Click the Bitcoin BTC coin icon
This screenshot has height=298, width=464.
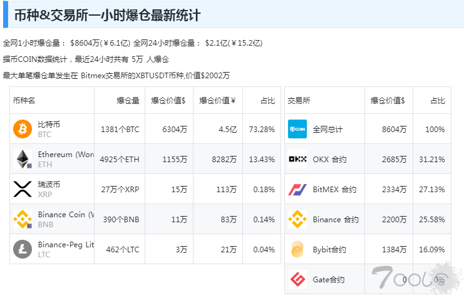(23, 129)
